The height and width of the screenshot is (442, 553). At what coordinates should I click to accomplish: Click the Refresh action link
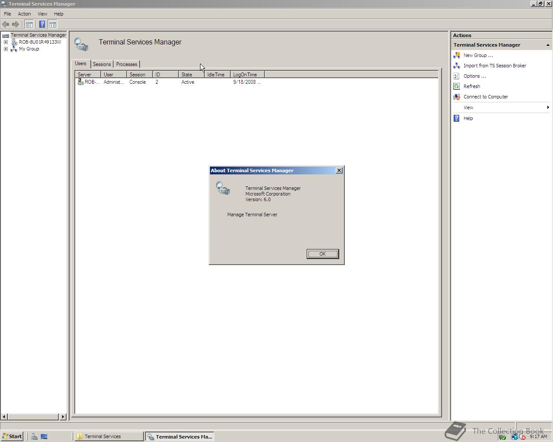[x=472, y=86]
